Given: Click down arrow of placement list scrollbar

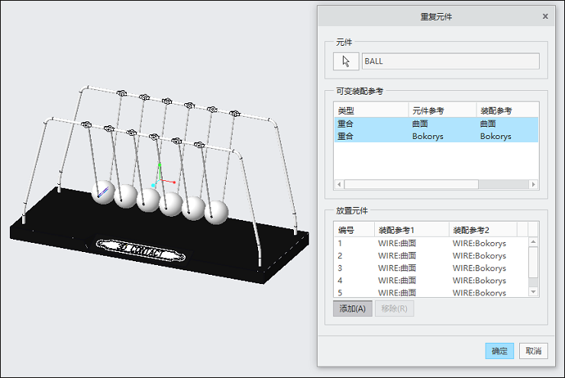Looking at the screenshot, I should click(533, 292).
